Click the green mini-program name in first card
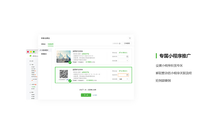The image size is (220, 138). (x=85, y=54)
